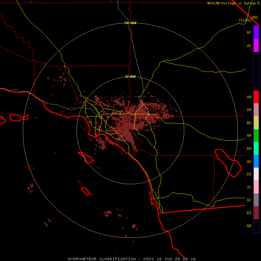Click the 00:16 timestamp text

coord(189,259)
